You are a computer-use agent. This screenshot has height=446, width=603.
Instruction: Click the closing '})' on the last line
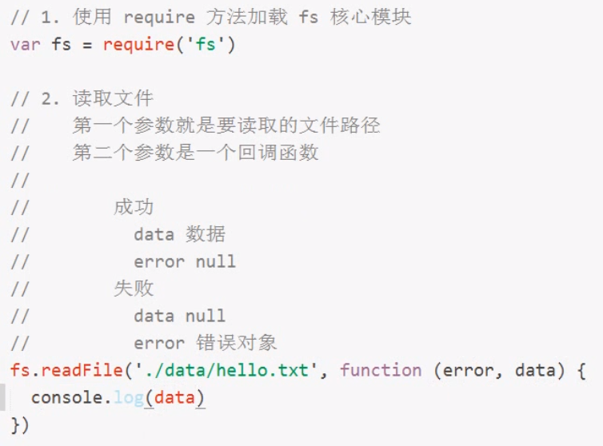(x=20, y=424)
